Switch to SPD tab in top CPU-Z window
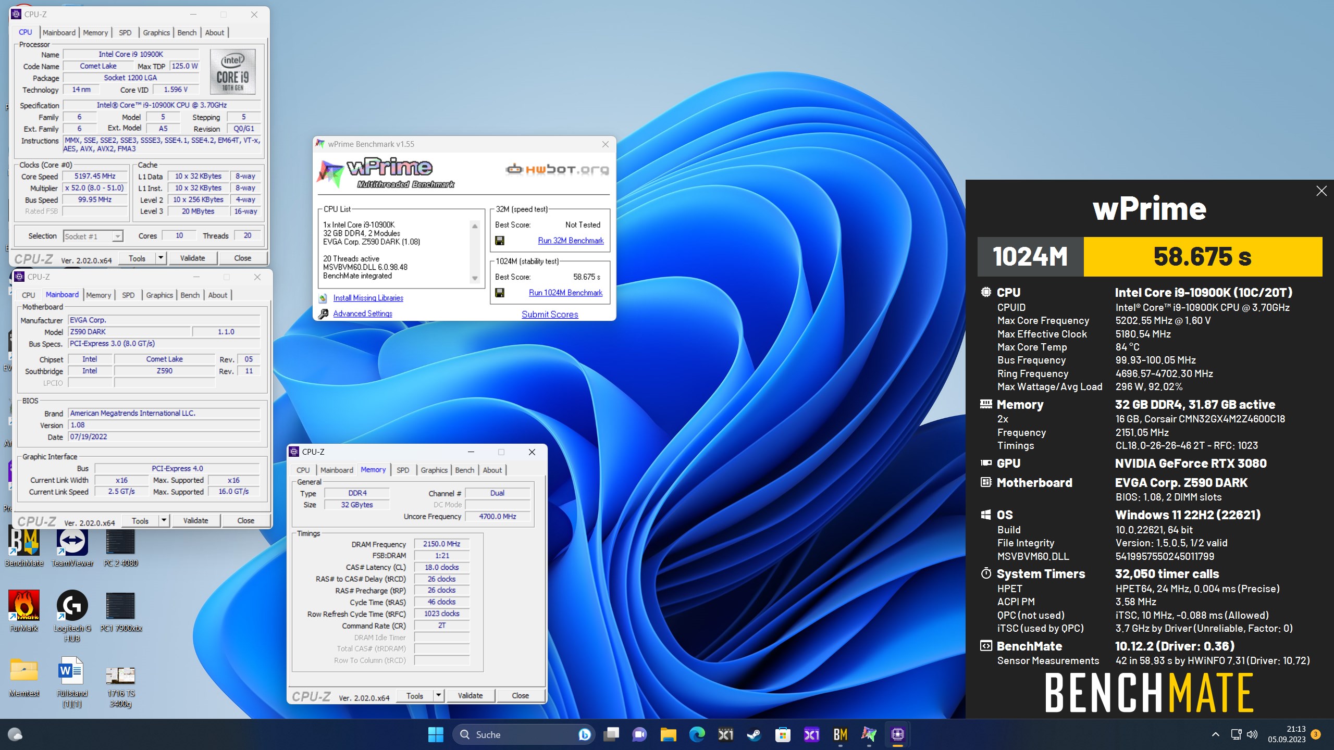Screen dimensions: 1334x750 tap(125, 32)
